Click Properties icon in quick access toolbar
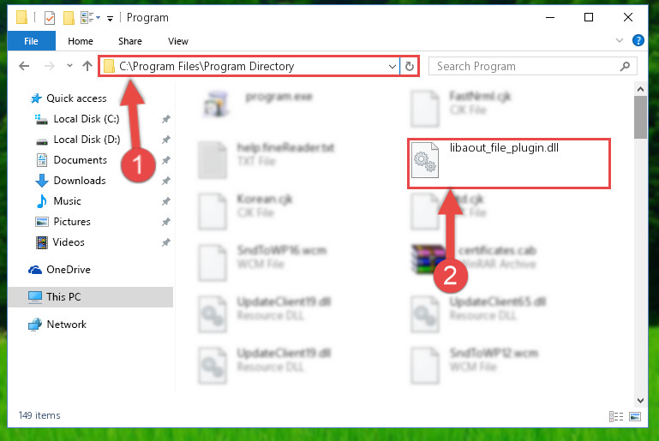Viewport: 659px width, 441px height. tap(50, 18)
